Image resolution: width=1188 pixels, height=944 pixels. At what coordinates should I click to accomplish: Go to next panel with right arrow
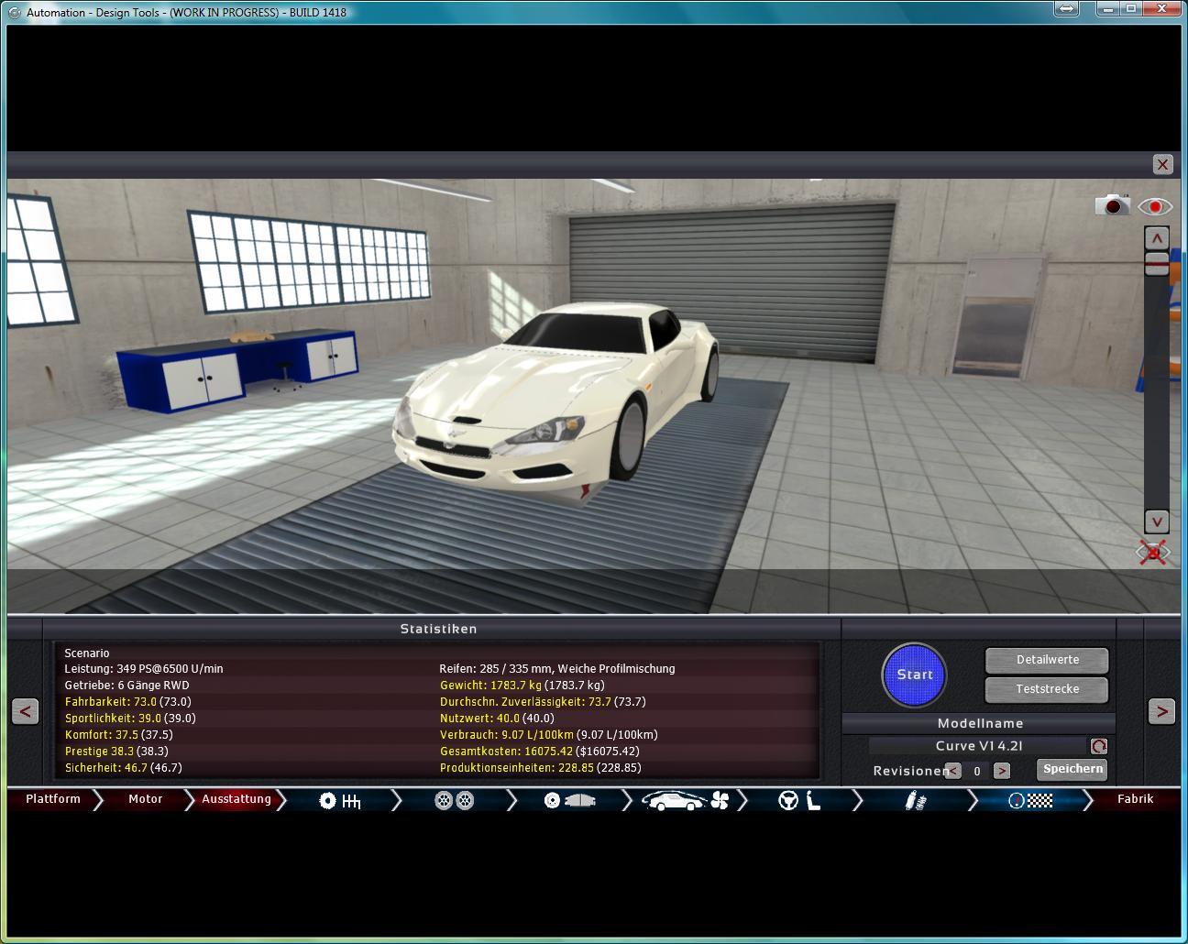[1161, 711]
